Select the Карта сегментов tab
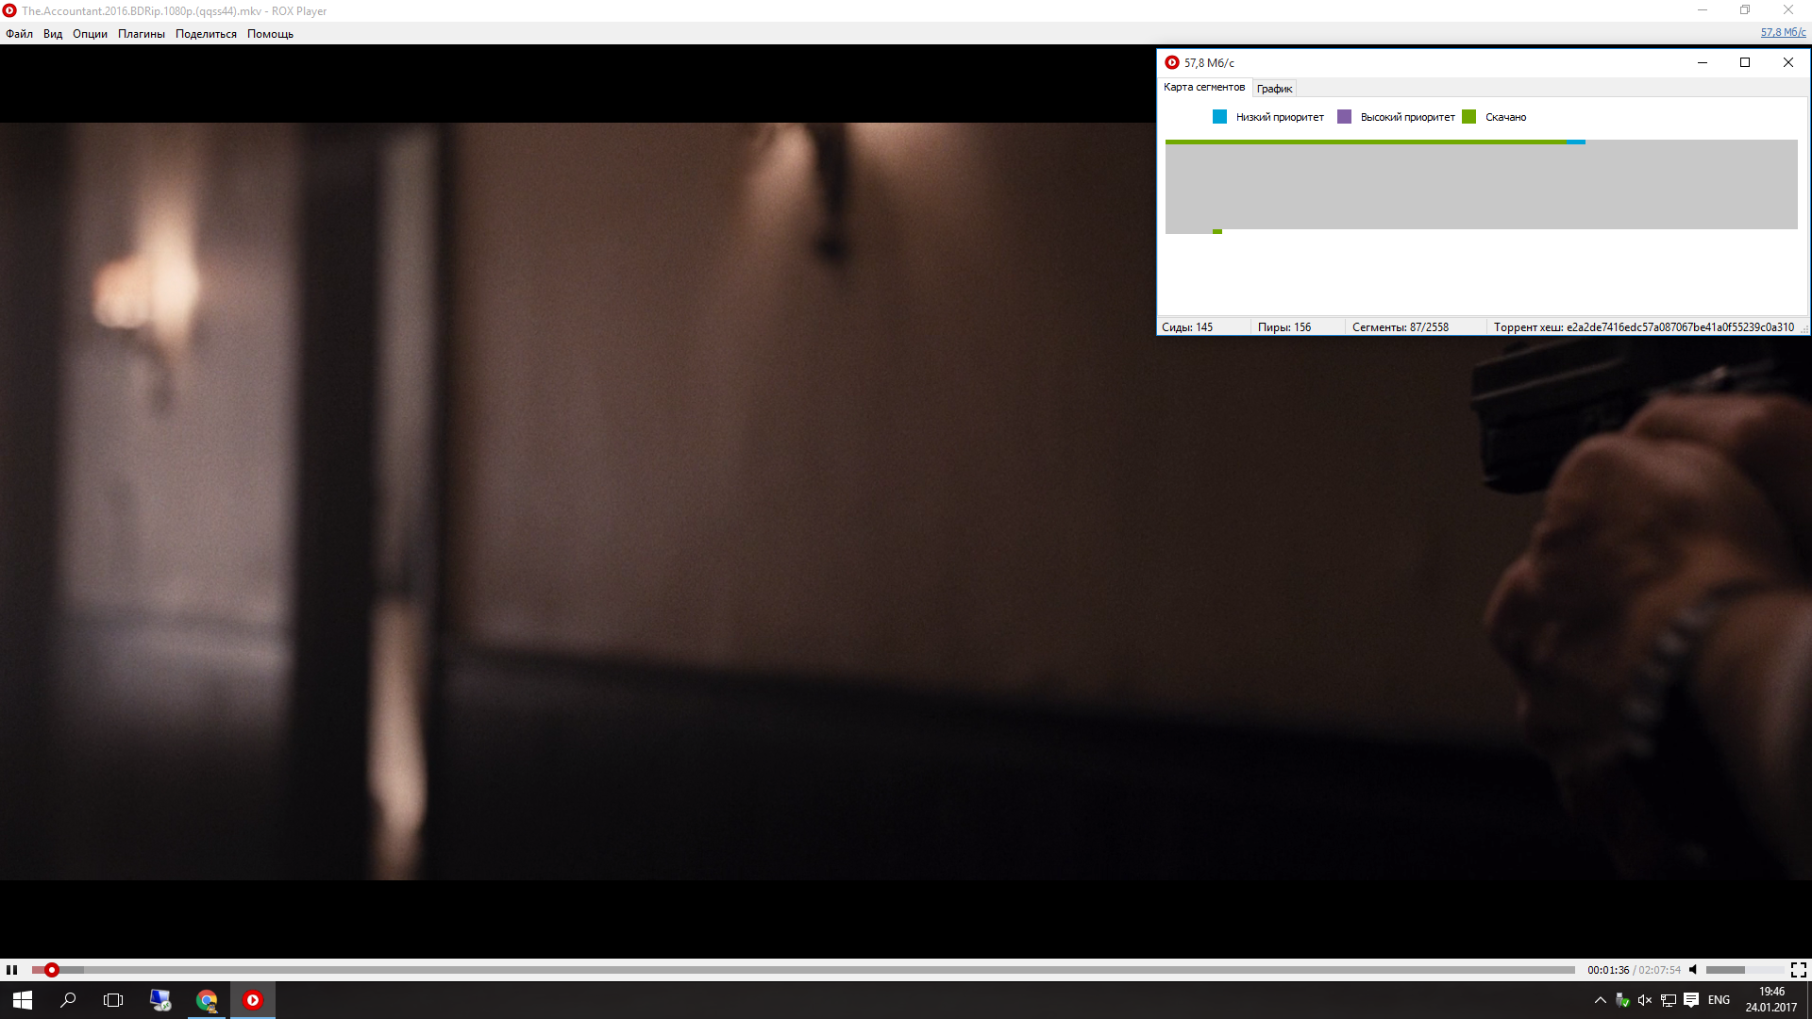1812x1019 pixels. coord(1203,87)
